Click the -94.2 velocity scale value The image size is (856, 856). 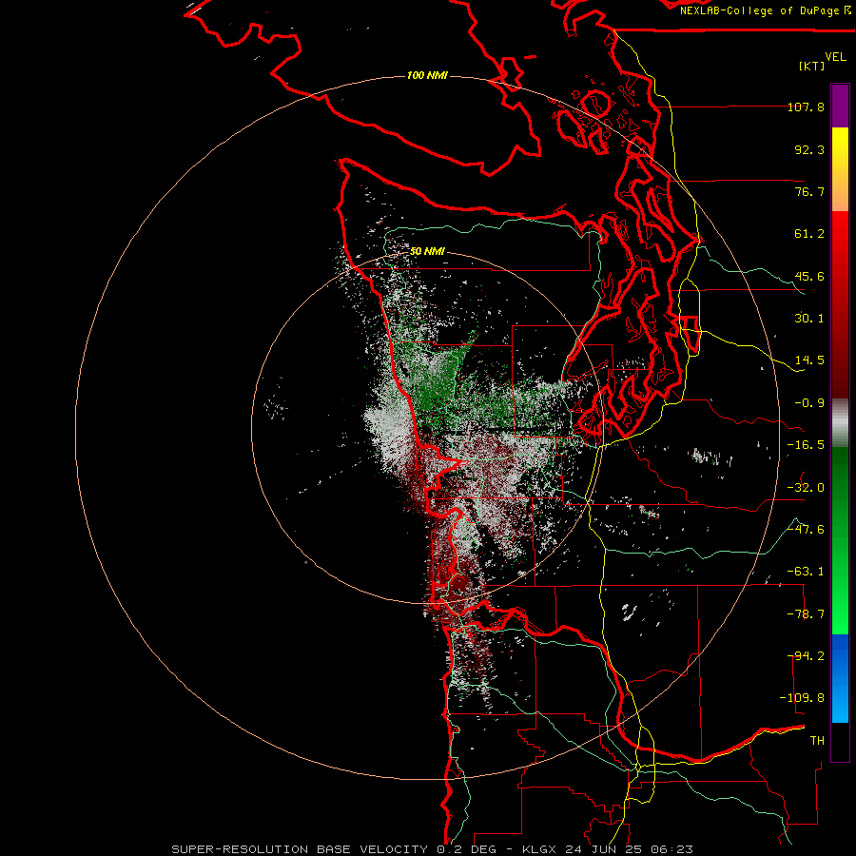[x=806, y=656]
